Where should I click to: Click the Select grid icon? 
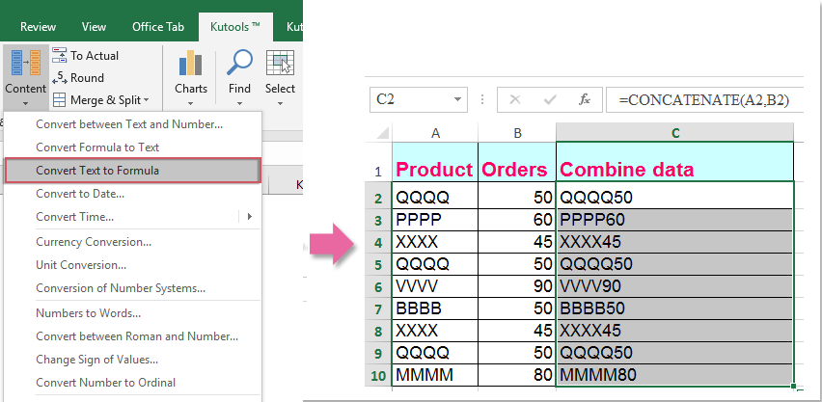pos(280,64)
